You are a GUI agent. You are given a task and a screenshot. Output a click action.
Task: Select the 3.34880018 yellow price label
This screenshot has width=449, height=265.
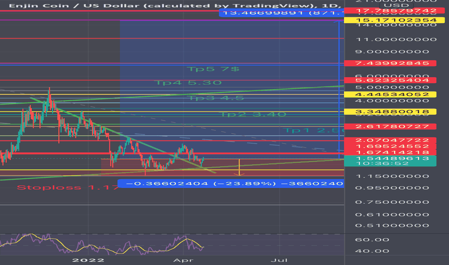pos(390,112)
